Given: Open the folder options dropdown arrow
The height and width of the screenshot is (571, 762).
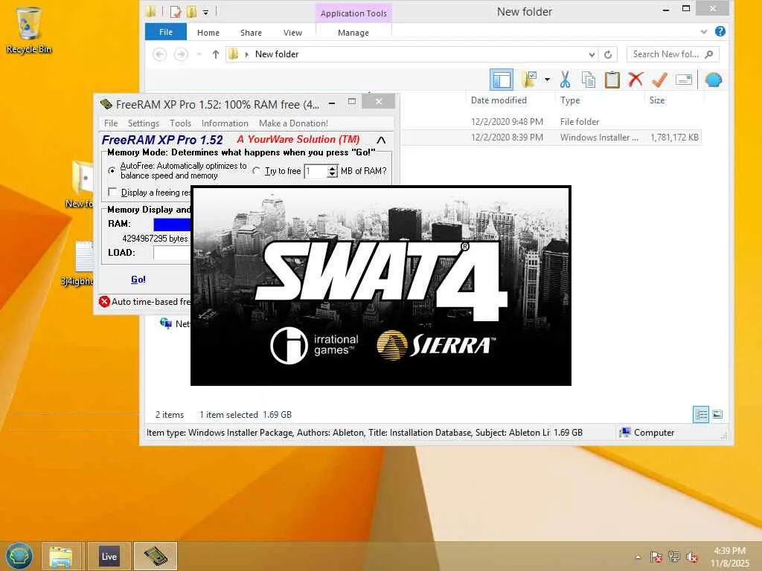Looking at the screenshot, I should tap(547, 80).
